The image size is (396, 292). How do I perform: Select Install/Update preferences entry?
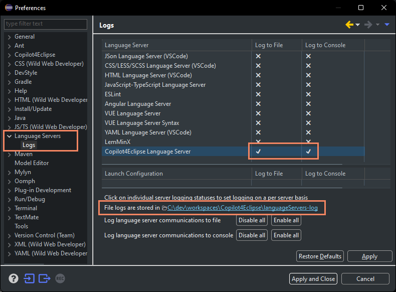click(x=33, y=109)
